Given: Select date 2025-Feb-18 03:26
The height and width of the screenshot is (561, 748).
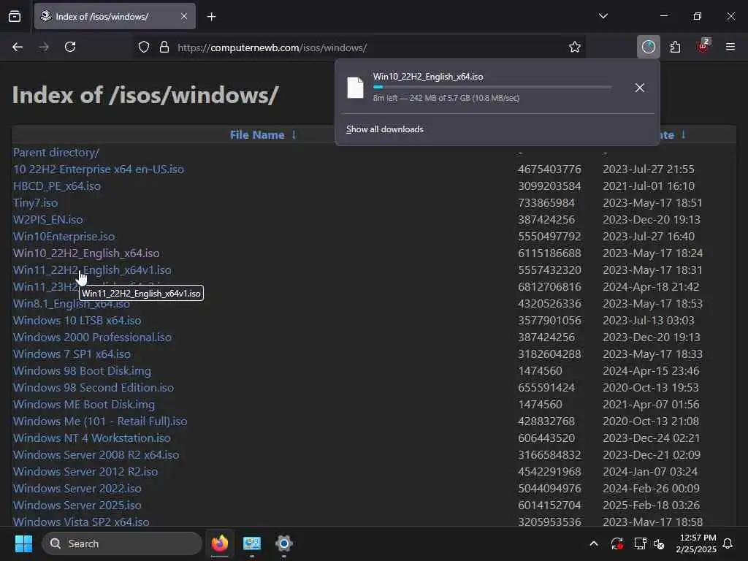Looking at the screenshot, I should (651, 505).
